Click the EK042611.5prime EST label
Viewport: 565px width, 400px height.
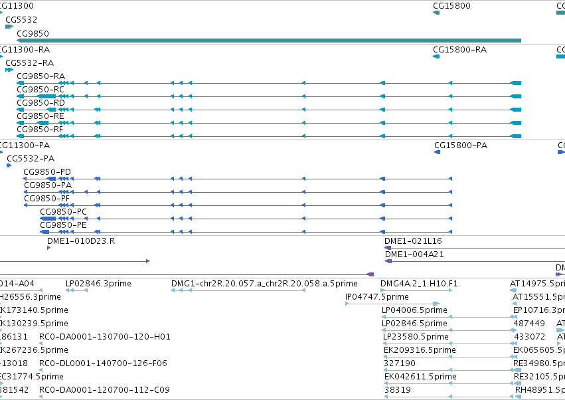pyautogui.click(x=420, y=377)
